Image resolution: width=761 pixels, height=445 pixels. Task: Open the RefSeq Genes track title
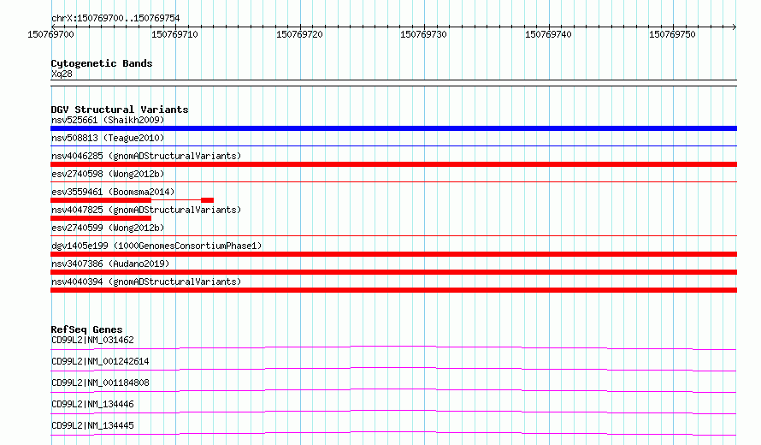pyautogui.click(x=87, y=329)
